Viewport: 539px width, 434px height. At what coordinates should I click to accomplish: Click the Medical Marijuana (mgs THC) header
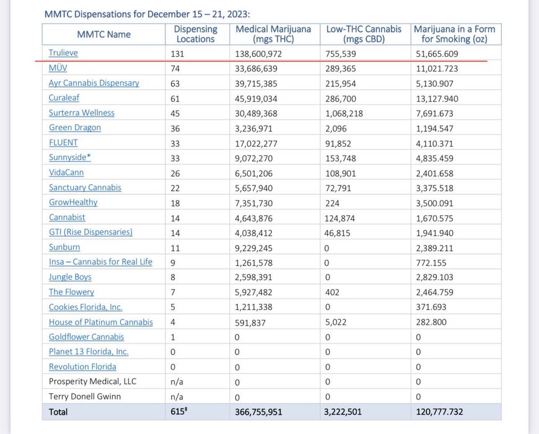[x=273, y=34]
